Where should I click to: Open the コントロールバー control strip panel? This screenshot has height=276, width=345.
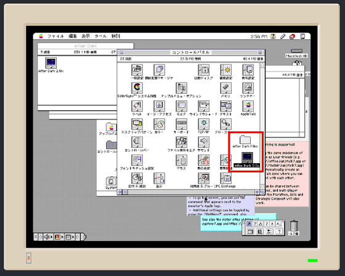tap(137, 142)
